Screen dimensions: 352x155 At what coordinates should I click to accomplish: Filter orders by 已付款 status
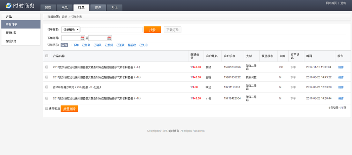[86, 45]
